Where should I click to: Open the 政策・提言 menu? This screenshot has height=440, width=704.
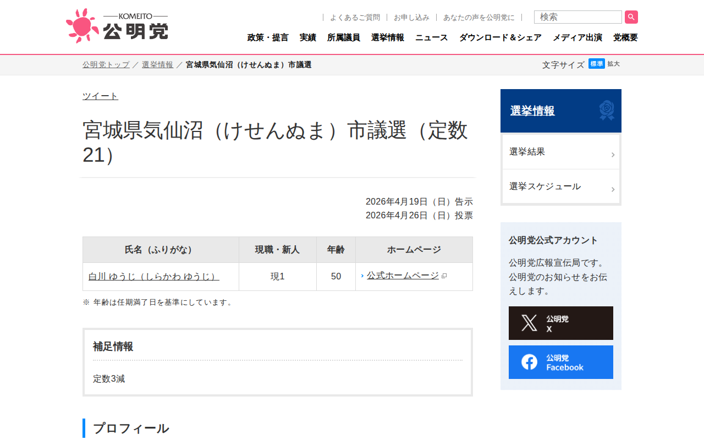coord(268,37)
